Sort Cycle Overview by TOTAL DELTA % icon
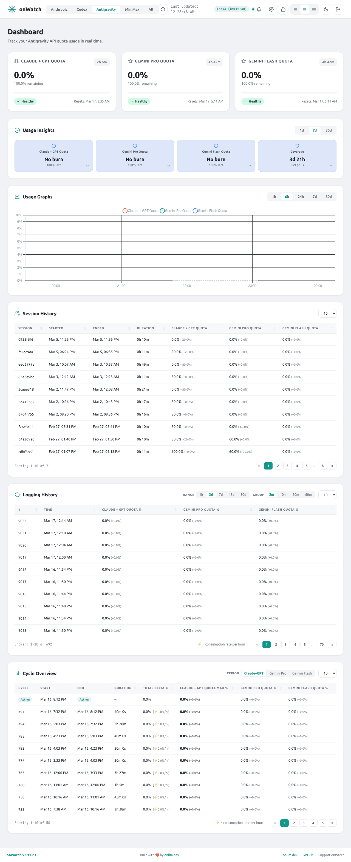 point(172,688)
